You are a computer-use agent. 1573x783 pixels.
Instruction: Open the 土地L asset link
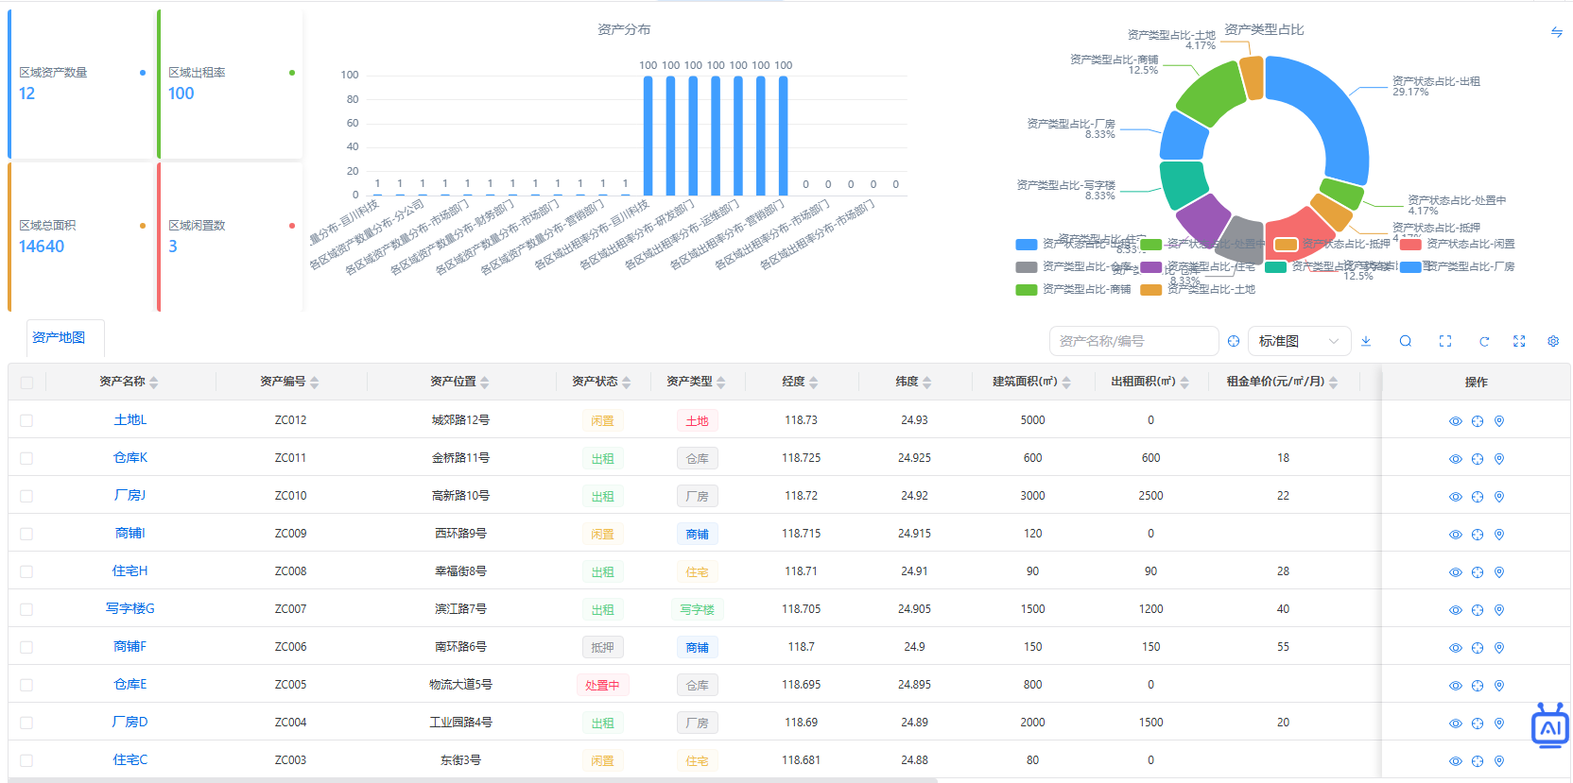click(130, 419)
